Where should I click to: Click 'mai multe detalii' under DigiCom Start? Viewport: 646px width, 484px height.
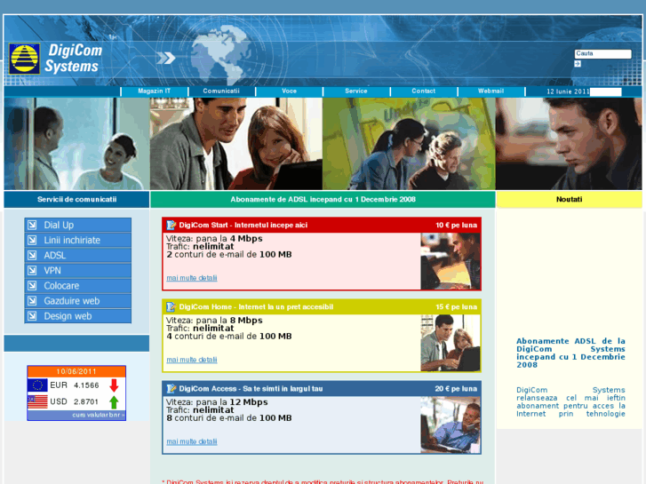(192, 278)
